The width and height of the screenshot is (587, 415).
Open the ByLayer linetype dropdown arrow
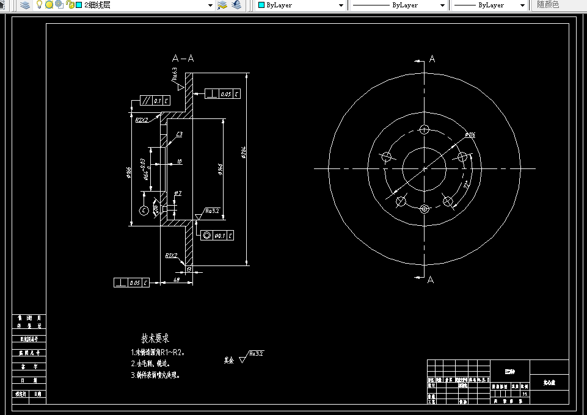[x=442, y=5]
